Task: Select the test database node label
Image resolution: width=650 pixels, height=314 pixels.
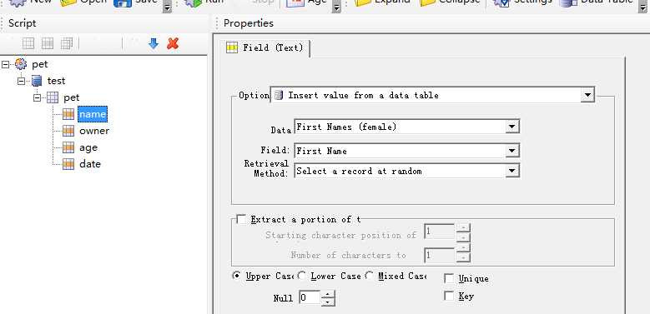Action: 57,81
